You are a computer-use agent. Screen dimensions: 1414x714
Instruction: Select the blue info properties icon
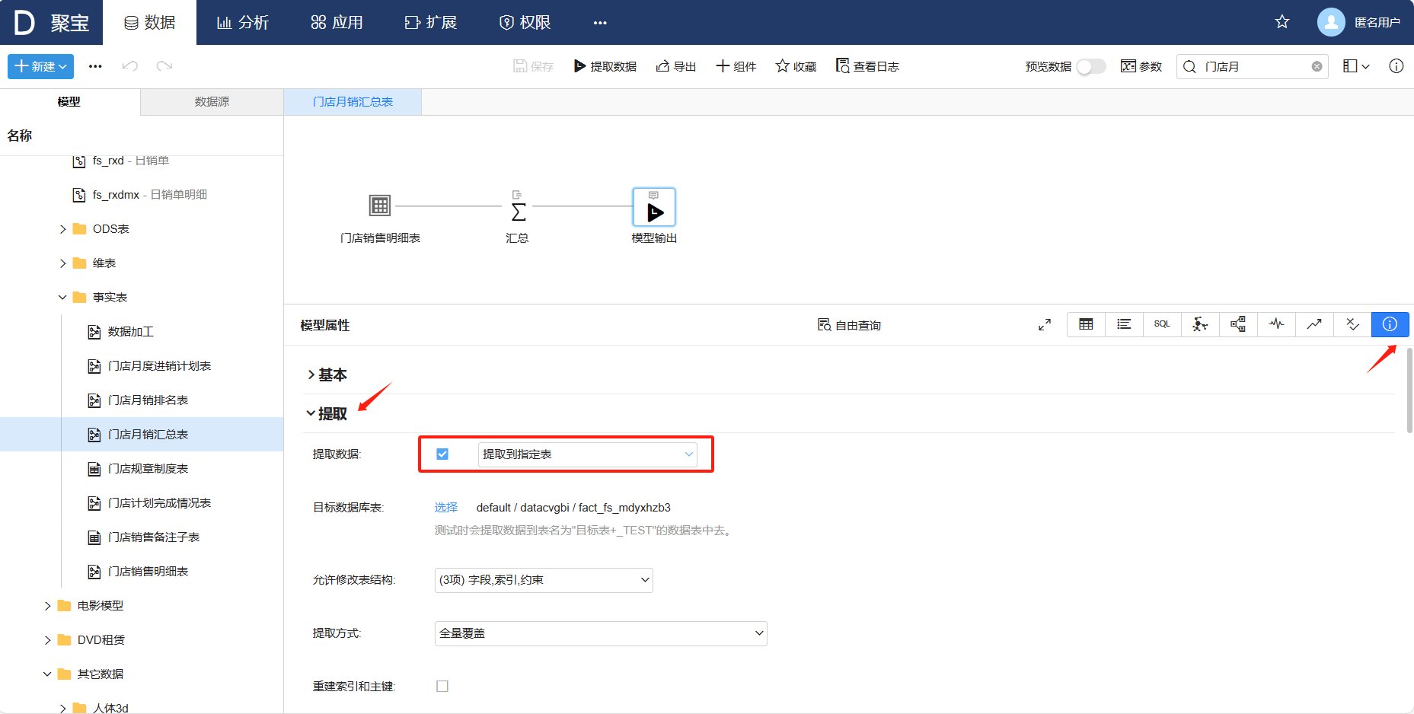[1390, 324]
